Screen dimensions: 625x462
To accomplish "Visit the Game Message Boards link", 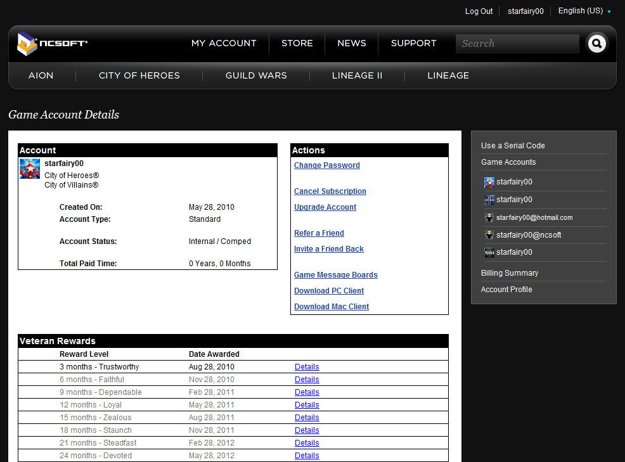I will point(335,275).
